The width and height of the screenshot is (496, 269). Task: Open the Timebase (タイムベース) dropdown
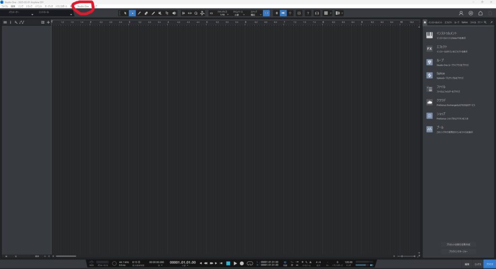(237, 14)
